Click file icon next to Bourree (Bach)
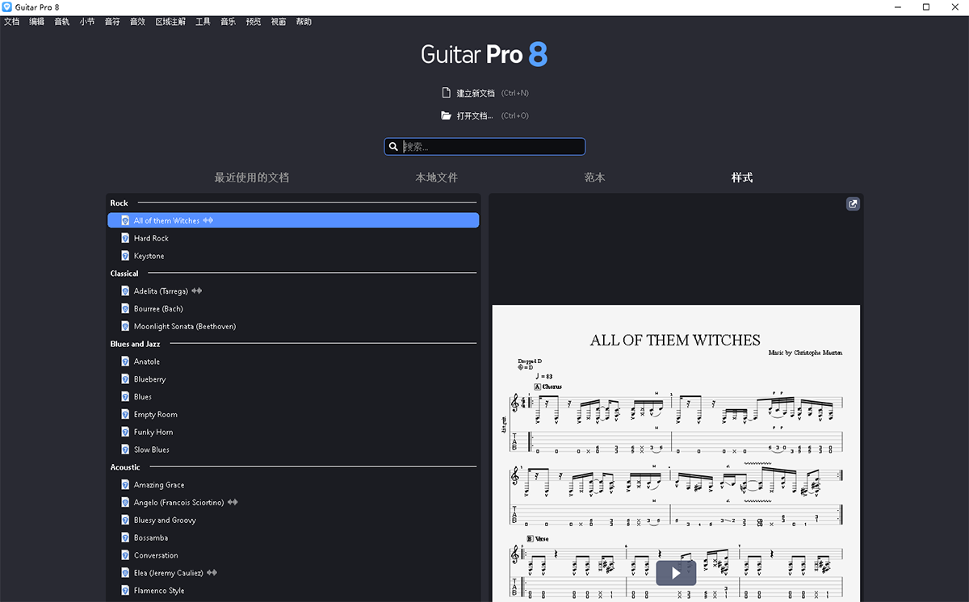 [125, 308]
